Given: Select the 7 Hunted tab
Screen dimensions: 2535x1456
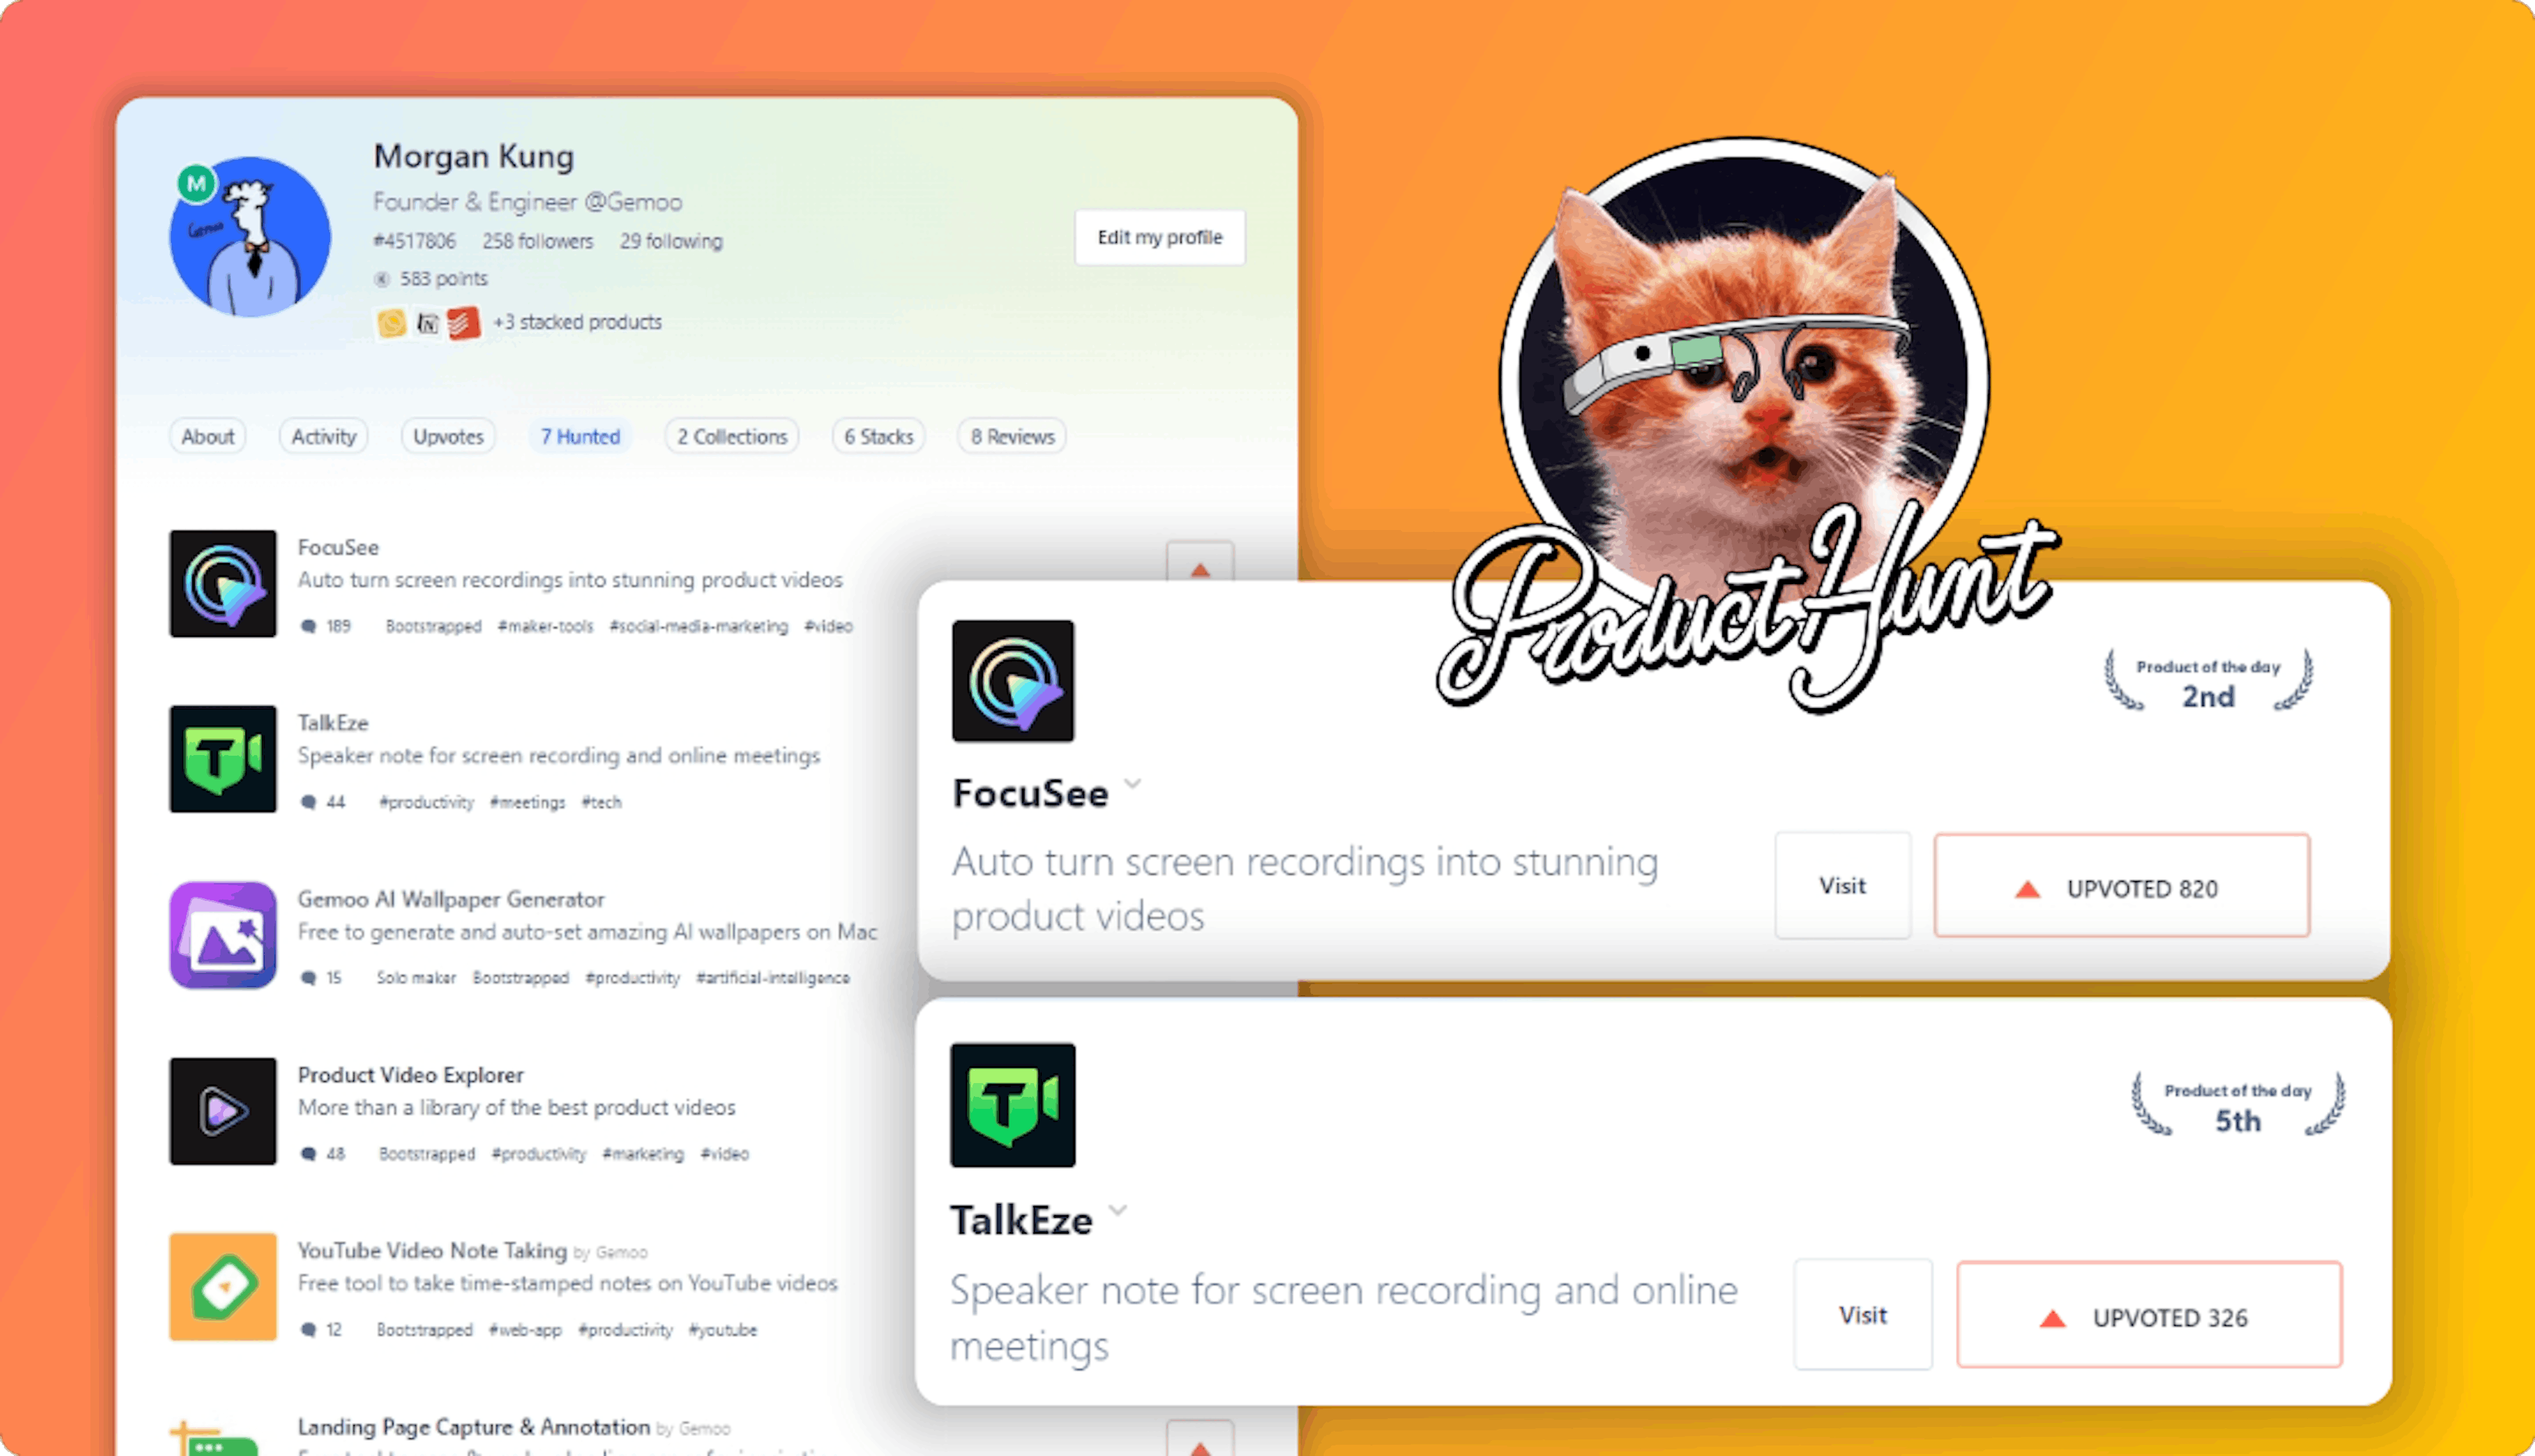Looking at the screenshot, I should tap(578, 437).
